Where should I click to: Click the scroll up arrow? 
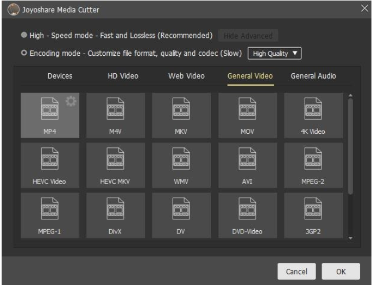click(350, 95)
